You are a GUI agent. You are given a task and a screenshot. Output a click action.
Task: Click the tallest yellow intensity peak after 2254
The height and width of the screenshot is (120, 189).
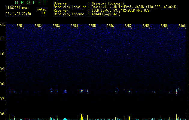point(82,117)
